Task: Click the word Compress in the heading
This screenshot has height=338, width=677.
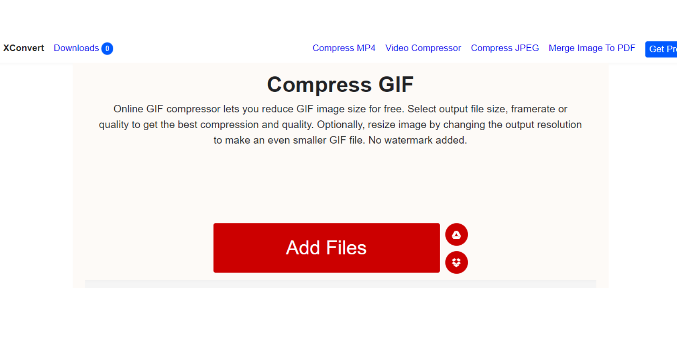Action: (x=319, y=85)
